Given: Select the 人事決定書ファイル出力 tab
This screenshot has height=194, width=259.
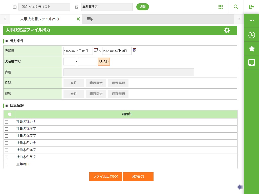Looking at the screenshot, I should coord(40,19).
